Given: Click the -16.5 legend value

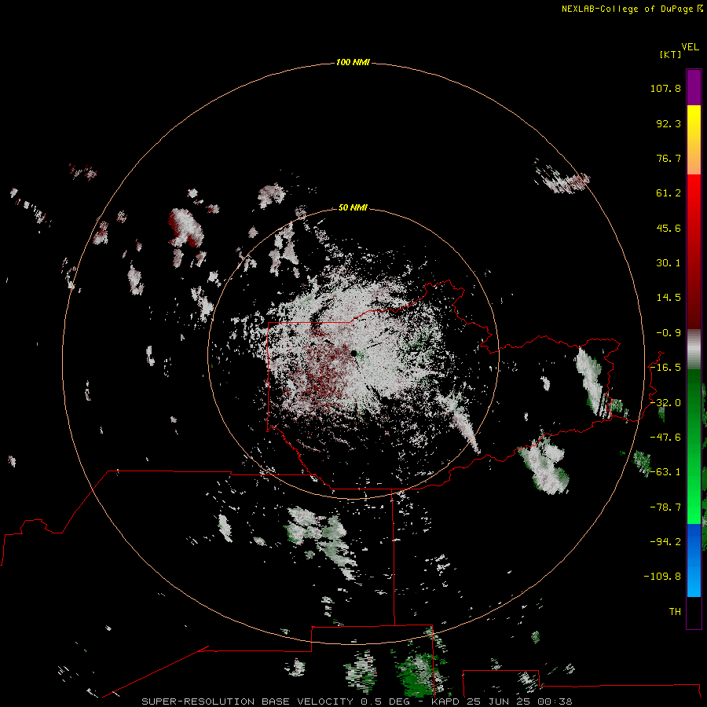Looking at the screenshot, I should [665, 368].
